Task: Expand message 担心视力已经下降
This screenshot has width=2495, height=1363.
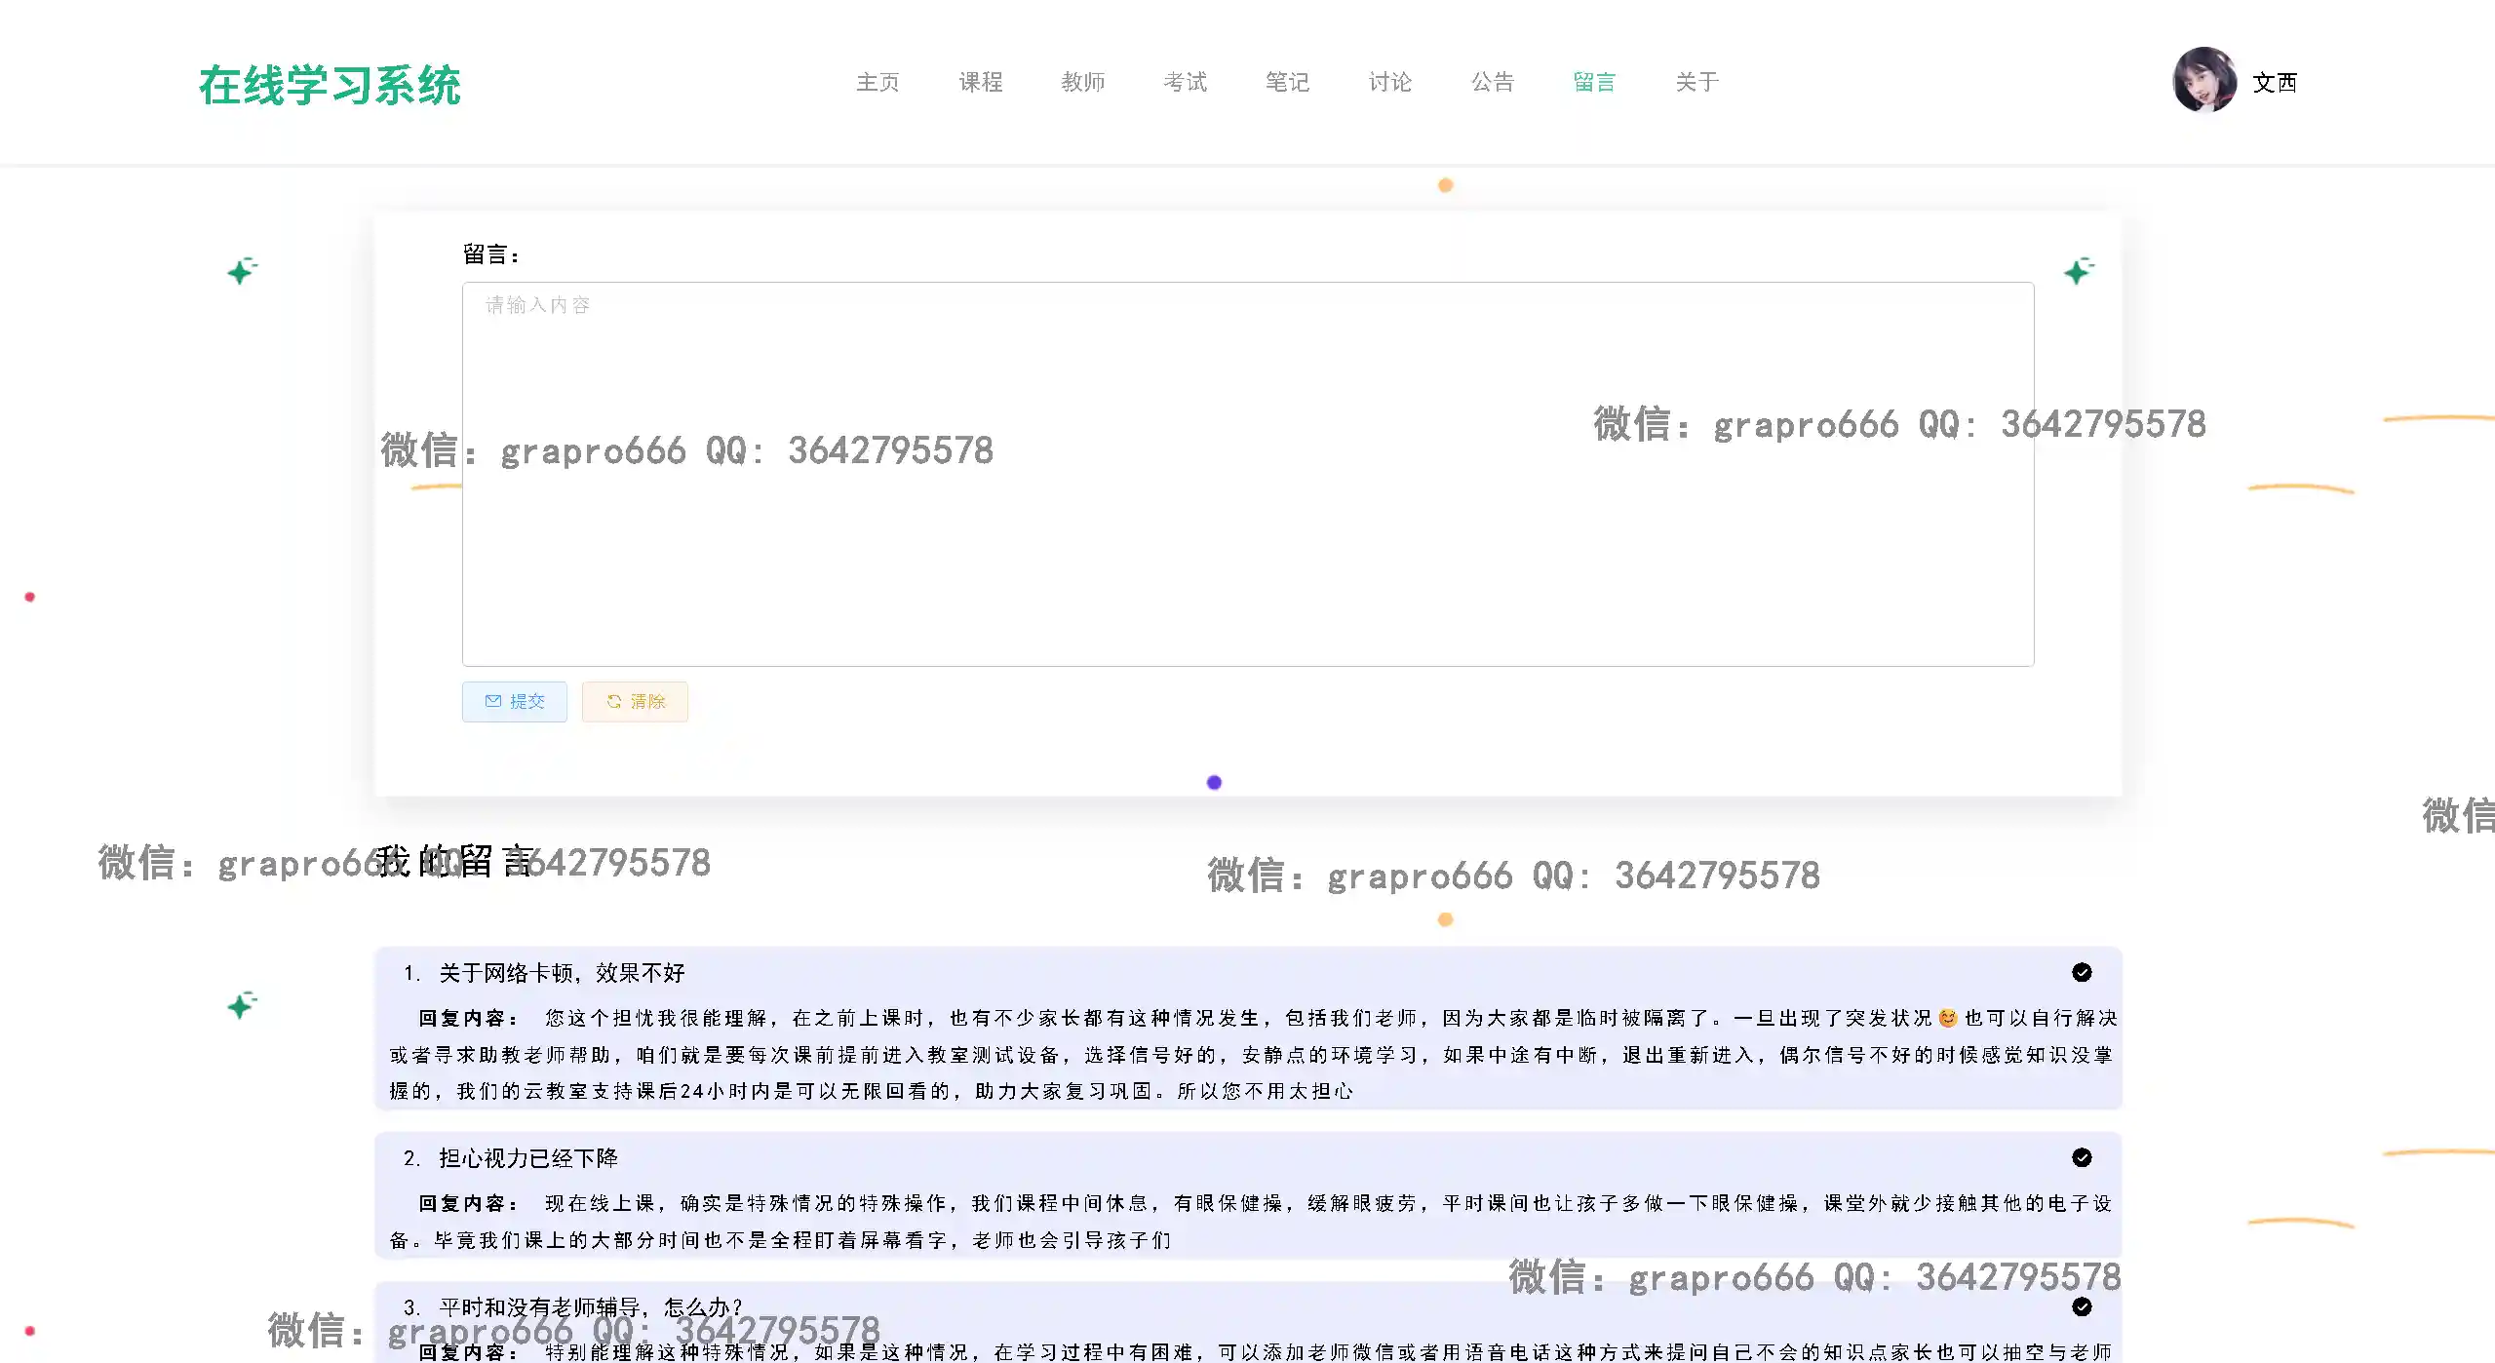Action: point(527,1158)
